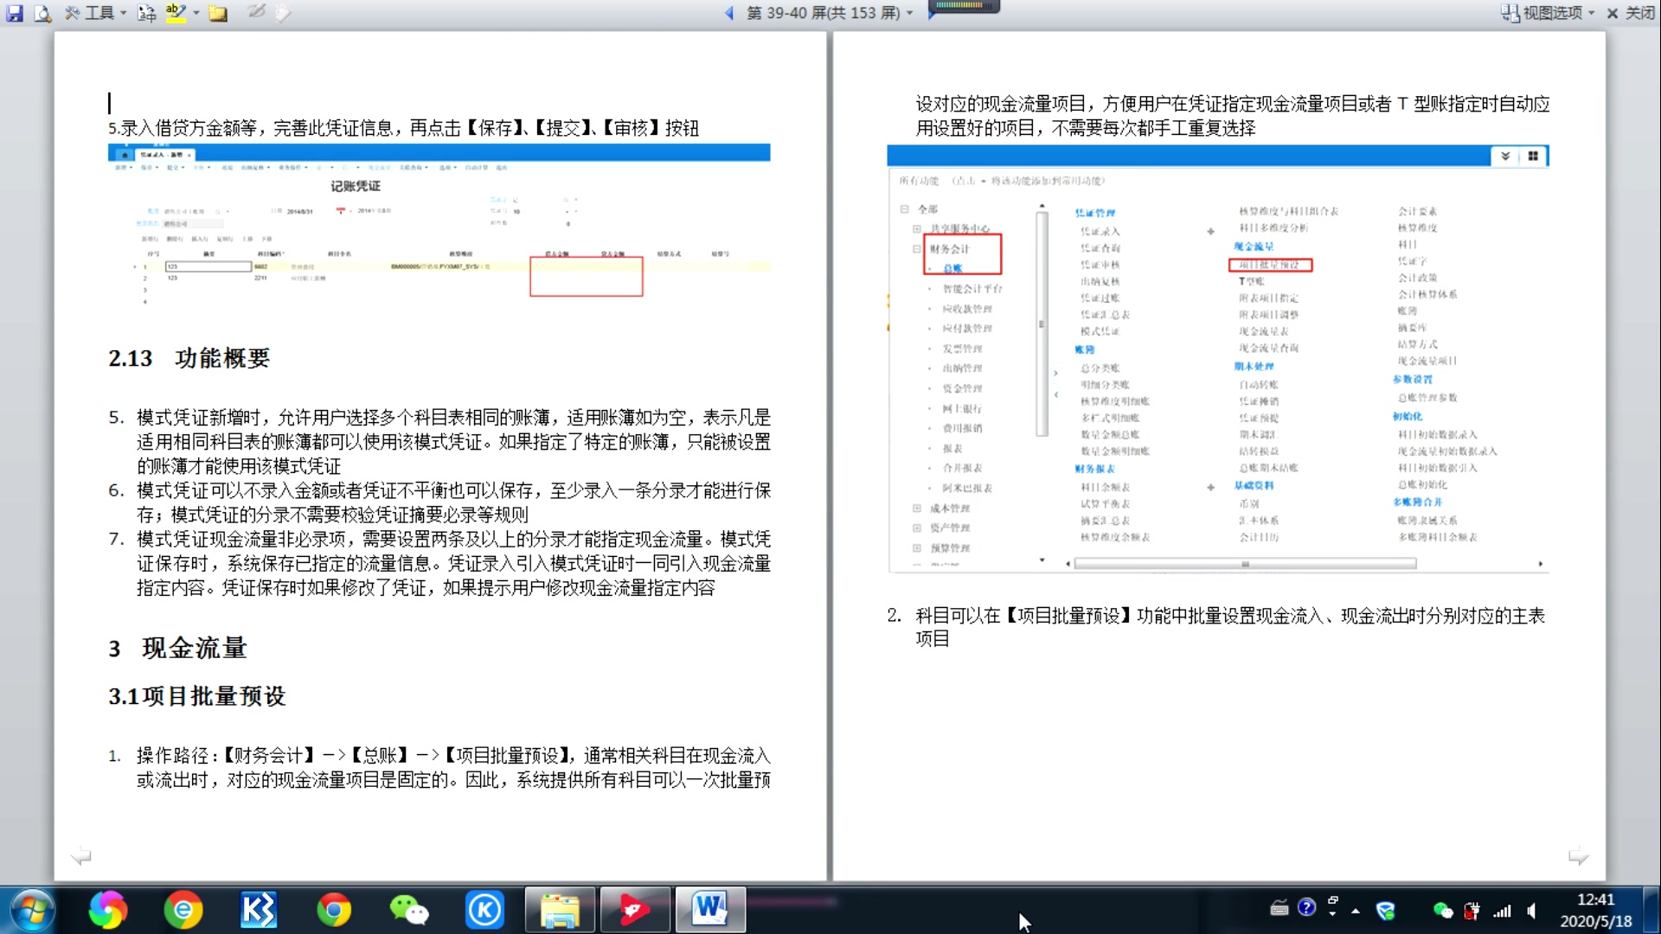Switch to the Word window on the taskbar

click(710, 910)
